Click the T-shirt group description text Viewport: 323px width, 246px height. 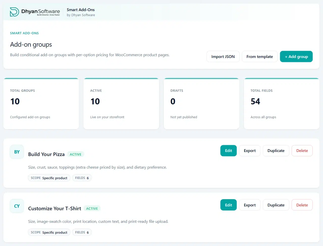(x=98, y=221)
